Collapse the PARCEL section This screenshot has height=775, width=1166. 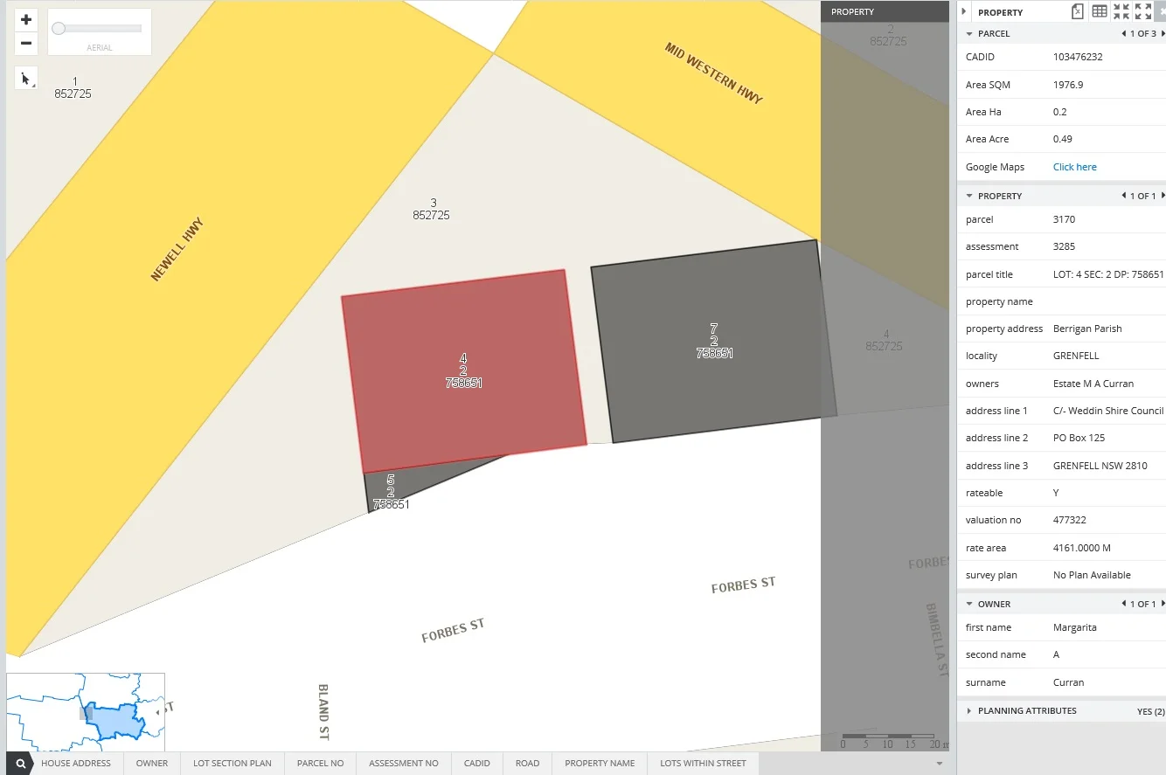point(969,34)
